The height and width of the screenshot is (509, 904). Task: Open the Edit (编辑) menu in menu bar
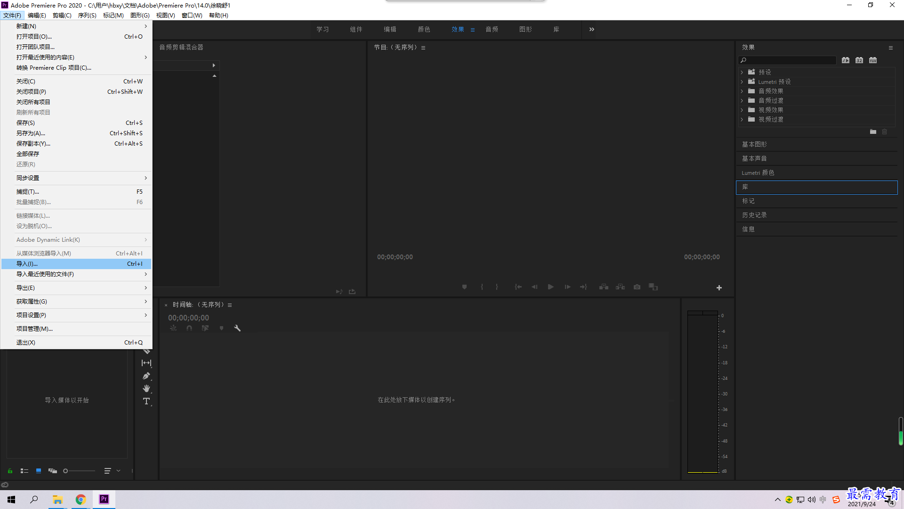click(x=37, y=16)
